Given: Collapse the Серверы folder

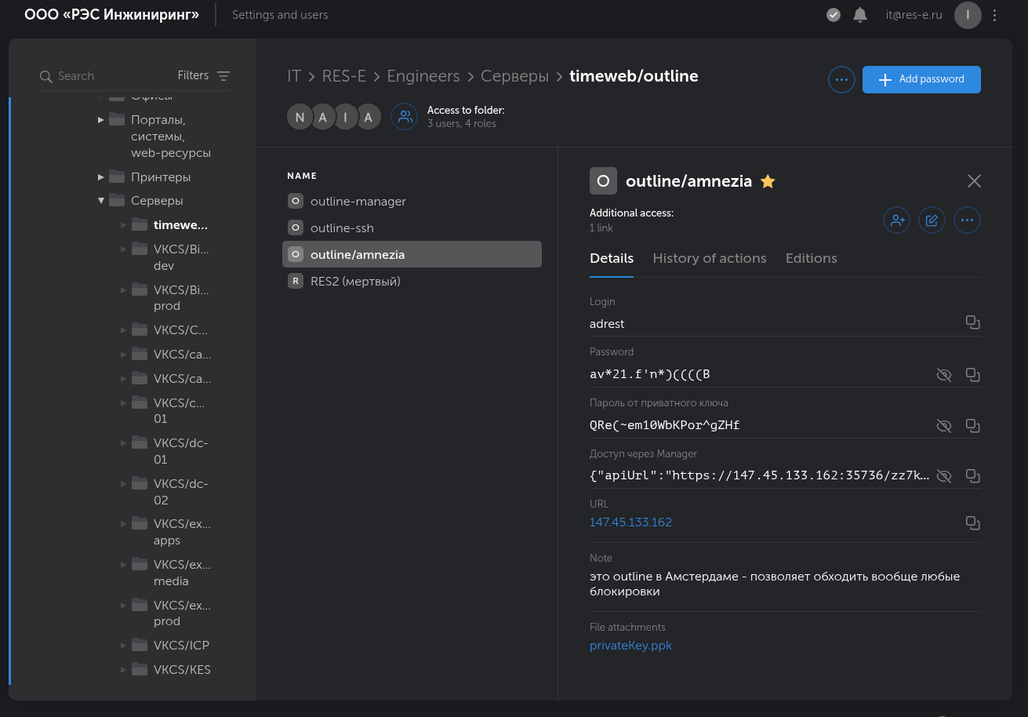Looking at the screenshot, I should 101,201.
